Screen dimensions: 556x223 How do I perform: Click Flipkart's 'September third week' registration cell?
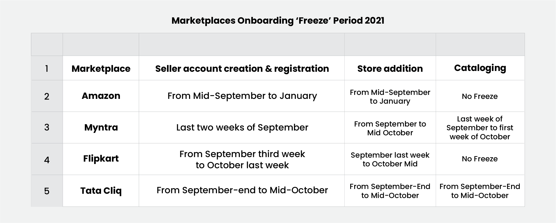click(242, 159)
